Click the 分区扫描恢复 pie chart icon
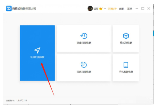156x105 pixels. (84, 65)
